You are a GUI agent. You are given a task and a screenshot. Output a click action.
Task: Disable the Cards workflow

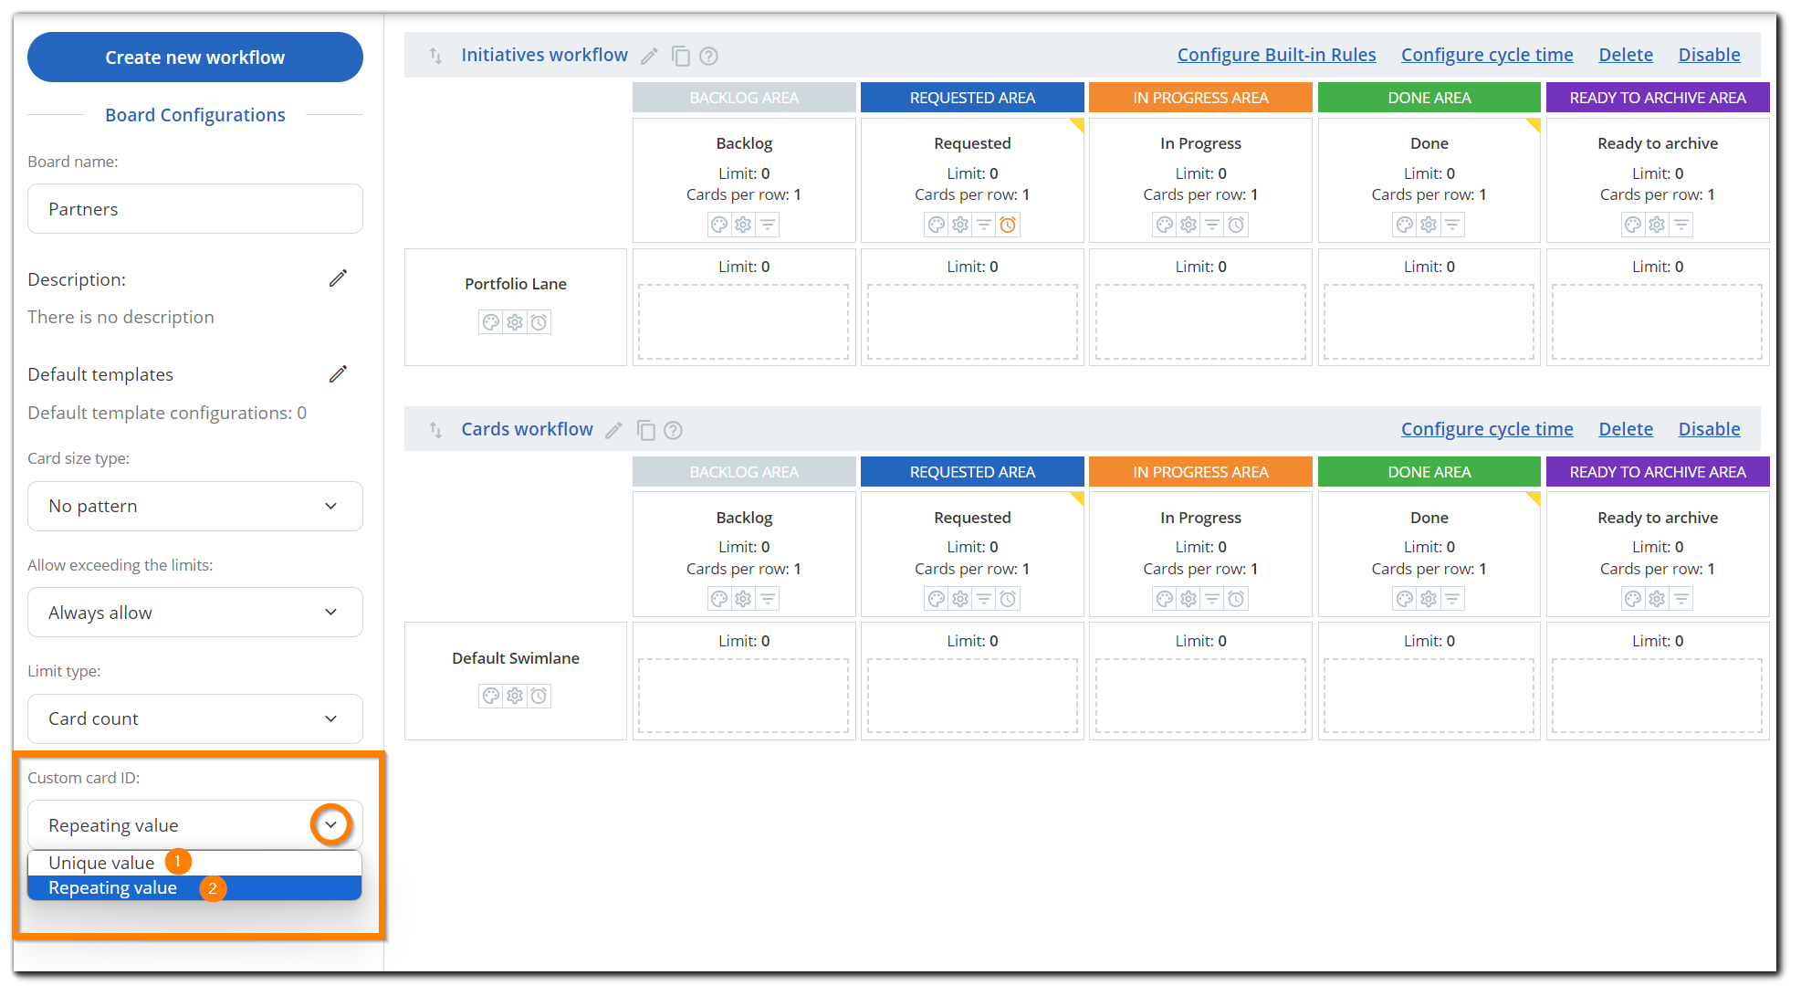[1709, 429]
